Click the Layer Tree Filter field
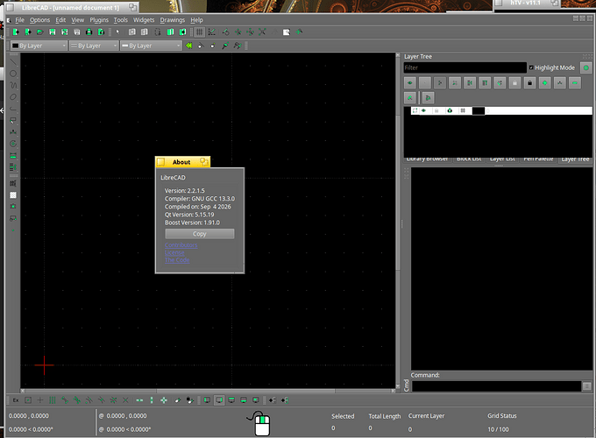This screenshot has height=438, width=596. pos(465,67)
